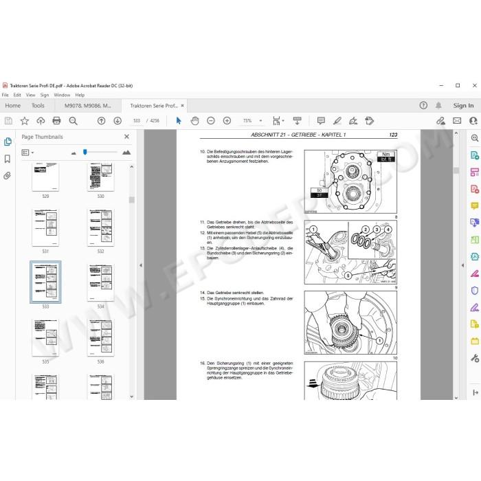Image resolution: width=481 pixels, height=481 pixels.
Task: Switch to the Tools tab
Action: (38, 106)
